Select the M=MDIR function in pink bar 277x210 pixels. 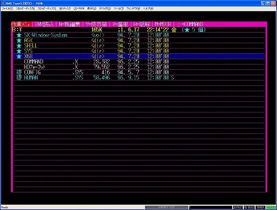click(163, 24)
